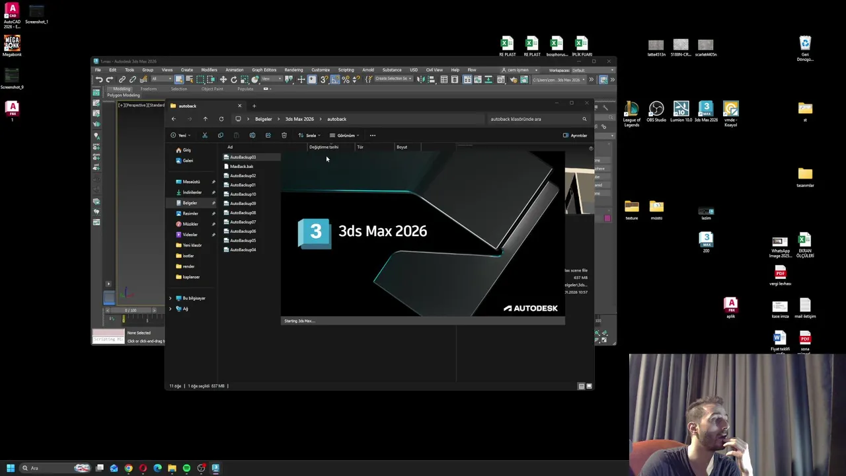Open the See more three-dots menu
The width and height of the screenshot is (846, 476).
click(x=373, y=136)
